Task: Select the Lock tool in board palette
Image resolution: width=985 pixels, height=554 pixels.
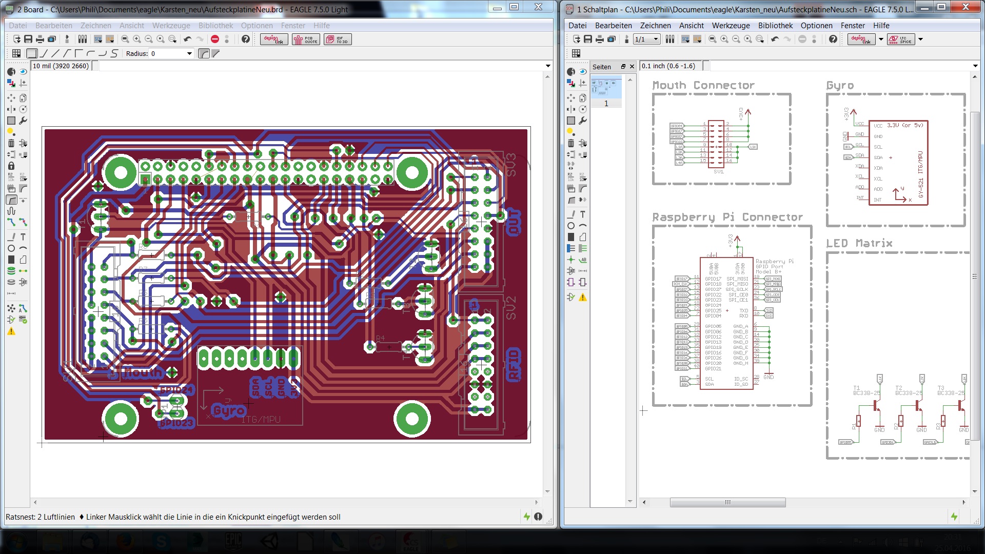Action: (11, 166)
